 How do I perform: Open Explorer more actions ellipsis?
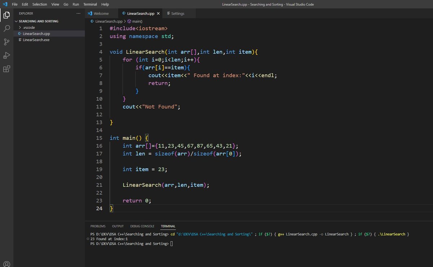tap(79, 13)
